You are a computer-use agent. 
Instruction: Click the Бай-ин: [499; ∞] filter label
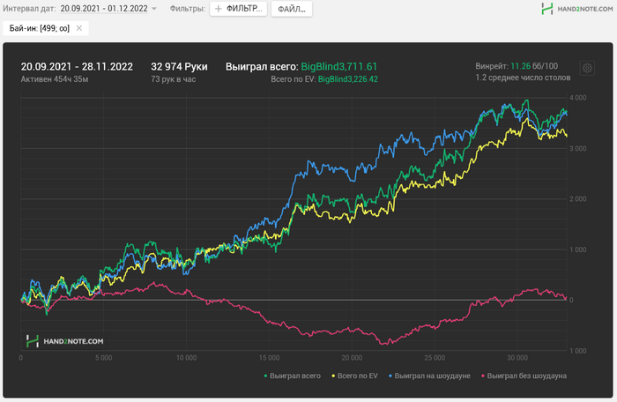40,28
